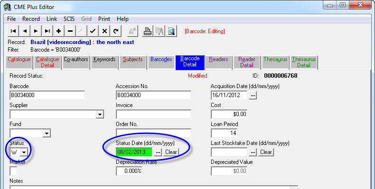
Task: Switch to the Keywords tab
Action: coord(104,63)
